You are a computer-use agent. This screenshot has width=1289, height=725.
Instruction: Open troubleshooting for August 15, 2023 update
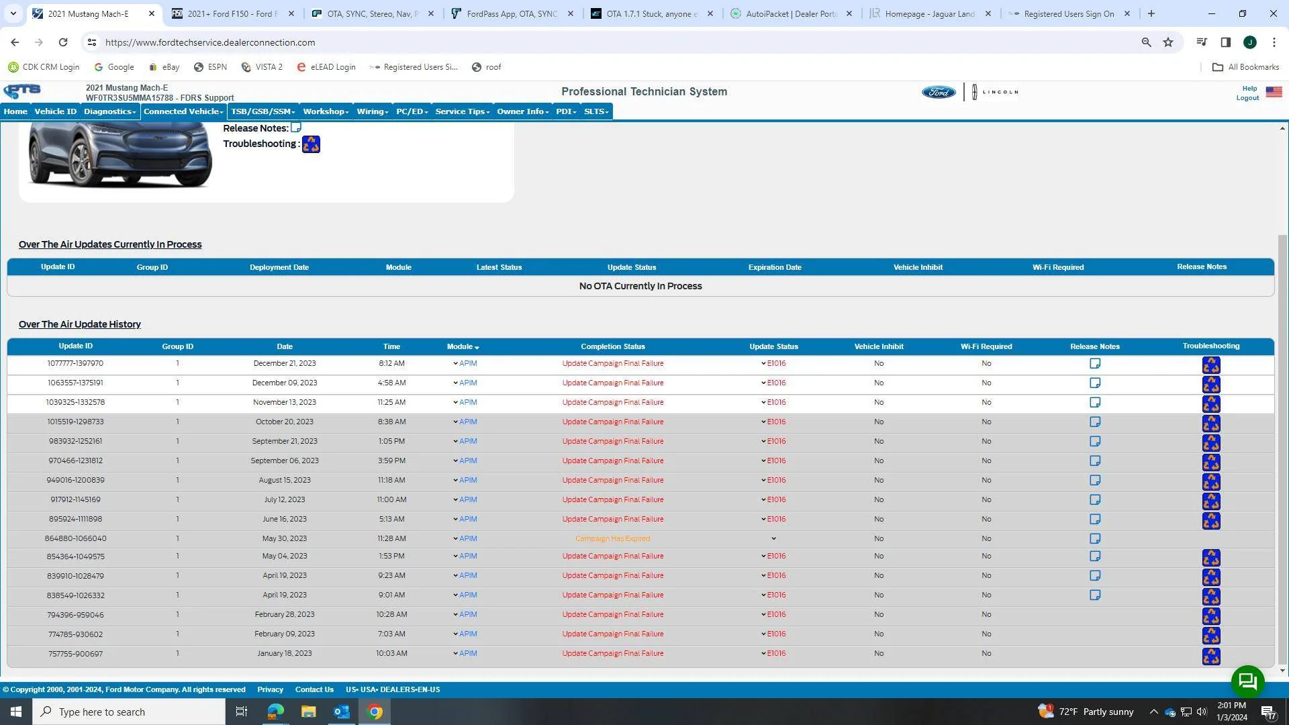(x=1211, y=481)
